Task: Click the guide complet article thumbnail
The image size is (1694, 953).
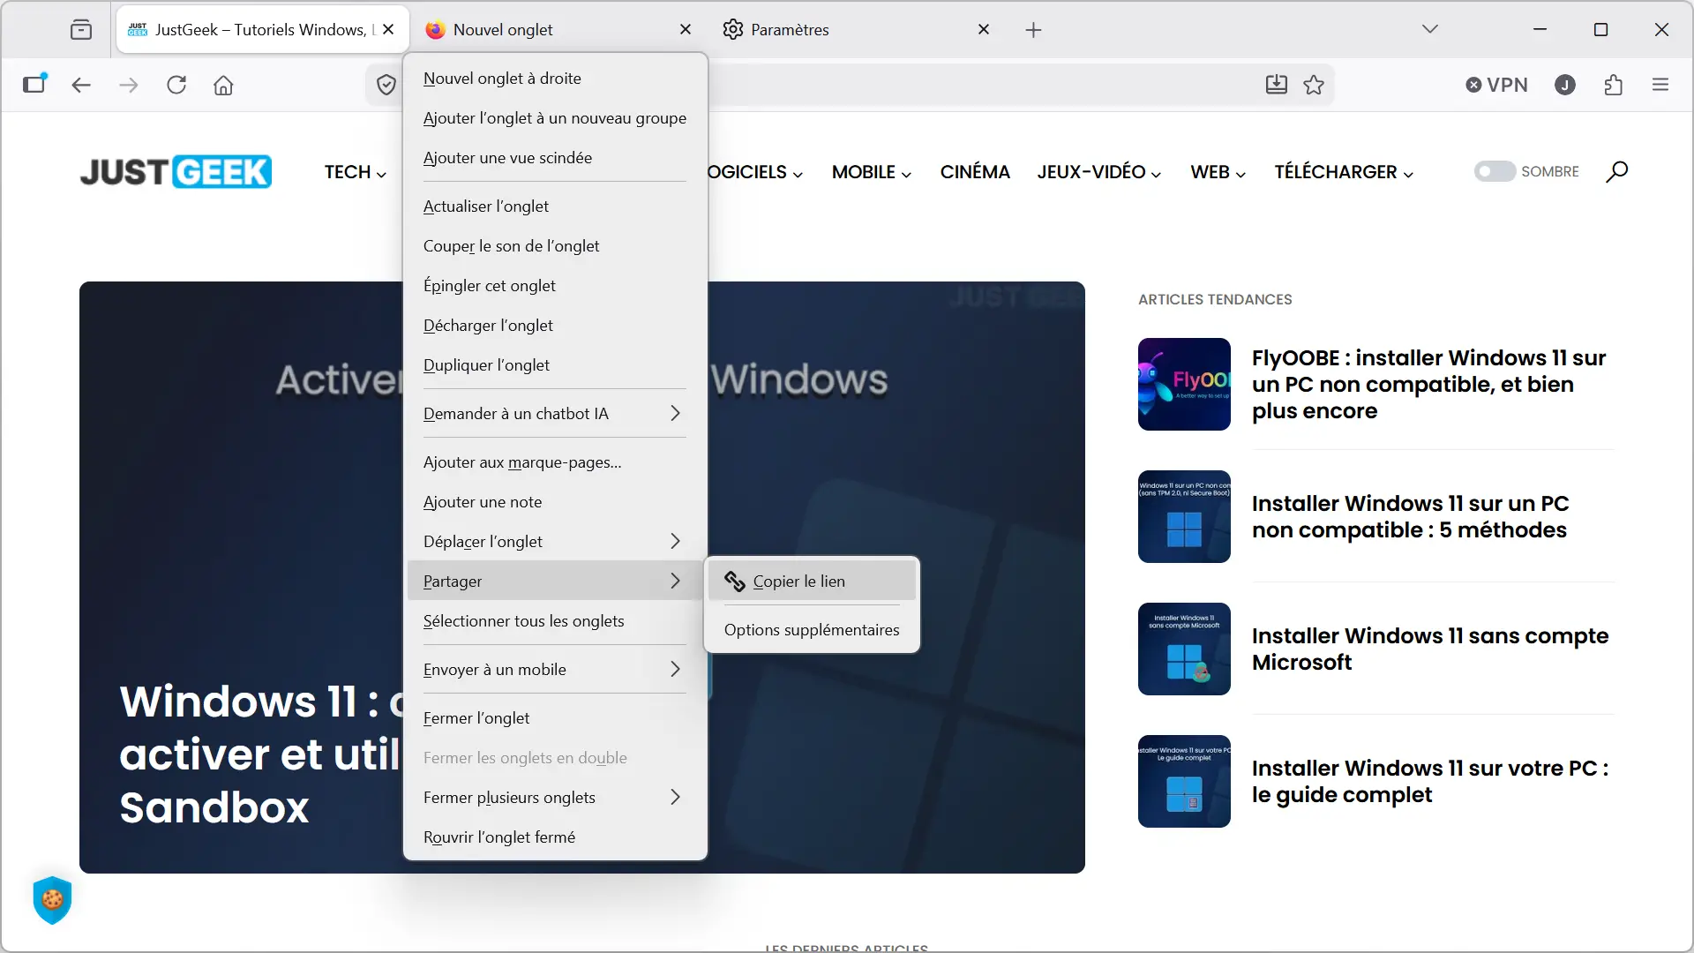Action: click(x=1184, y=781)
